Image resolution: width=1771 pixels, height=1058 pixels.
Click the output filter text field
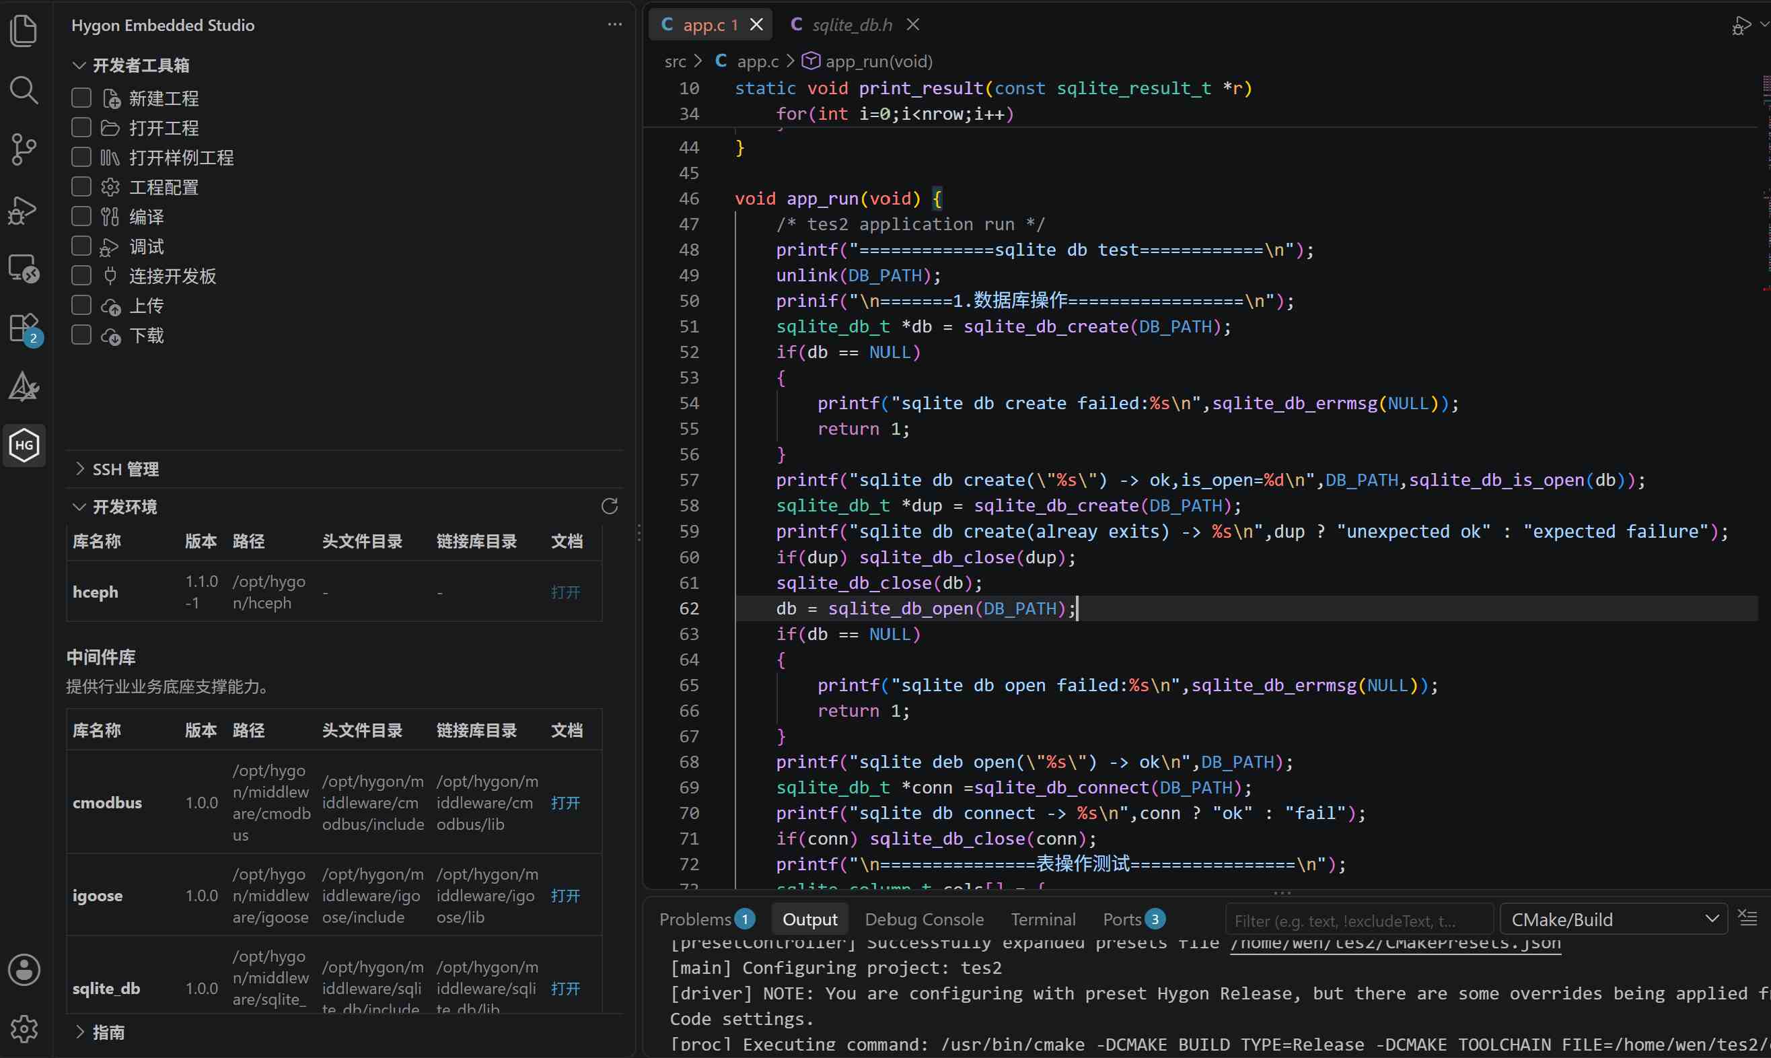[x=1360, y=921]
